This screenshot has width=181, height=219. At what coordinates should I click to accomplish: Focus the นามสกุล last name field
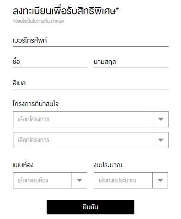[131, 62]
